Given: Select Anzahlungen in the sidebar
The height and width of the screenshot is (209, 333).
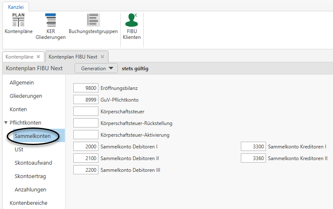Looking at the screenshot, I should click(30, 190).
